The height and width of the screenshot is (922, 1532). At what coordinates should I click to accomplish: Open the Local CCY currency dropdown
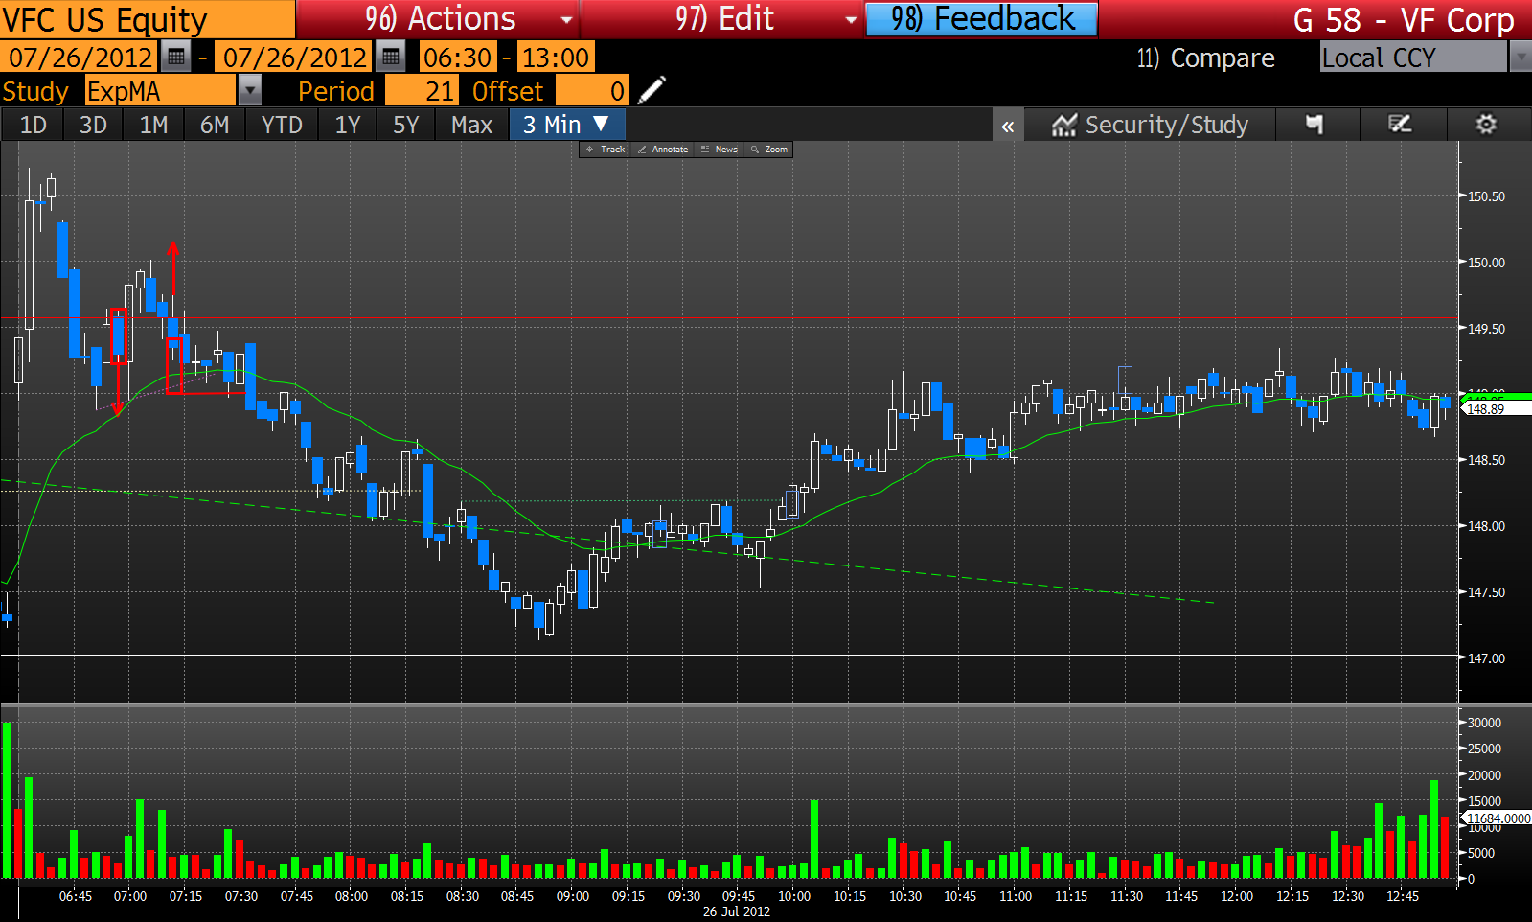point(1413,58)
